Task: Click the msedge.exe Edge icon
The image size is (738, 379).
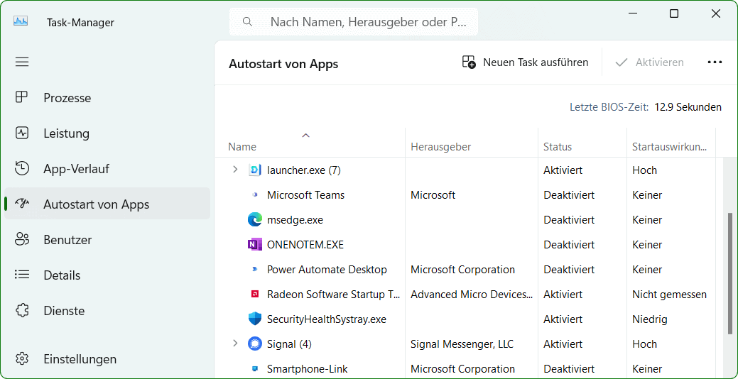Action: pyautogui.click(x=255, y=220)
